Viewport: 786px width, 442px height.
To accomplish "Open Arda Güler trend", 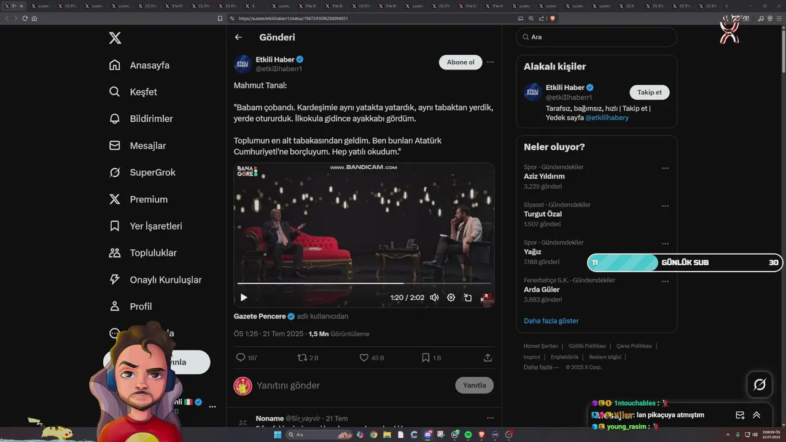I will click(x=542, y=290).
